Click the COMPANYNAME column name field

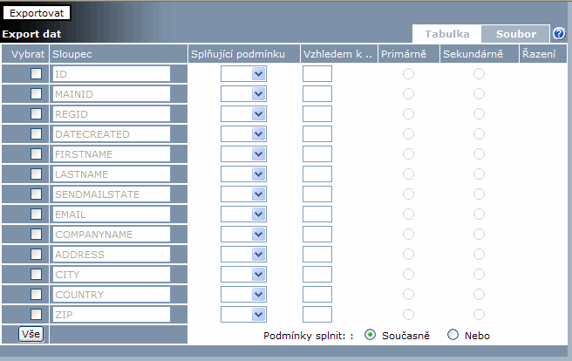111,234
